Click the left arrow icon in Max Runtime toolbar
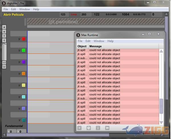This screenshot has width=171, height=139. click(x=107, y=128)
